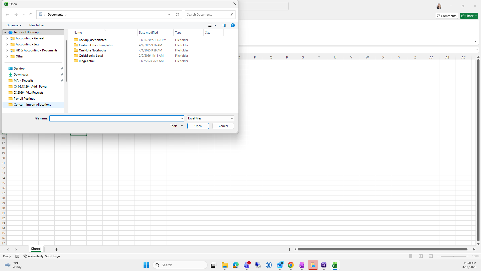Click the Up one level arrow icon

(x=31, y=15)
